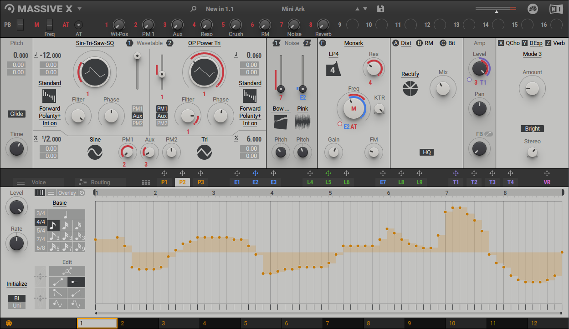Open the Basic grid preset menu

(x=59, y=203)
